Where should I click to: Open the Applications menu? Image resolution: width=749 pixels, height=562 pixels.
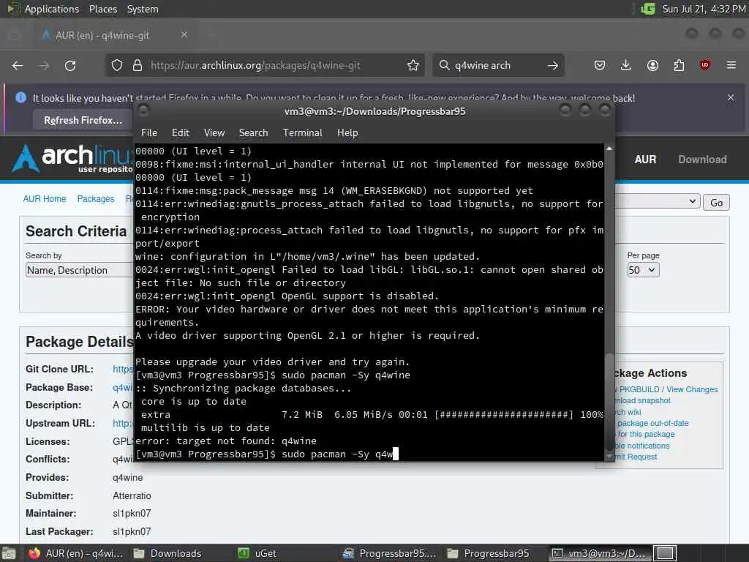coord(52,9)
